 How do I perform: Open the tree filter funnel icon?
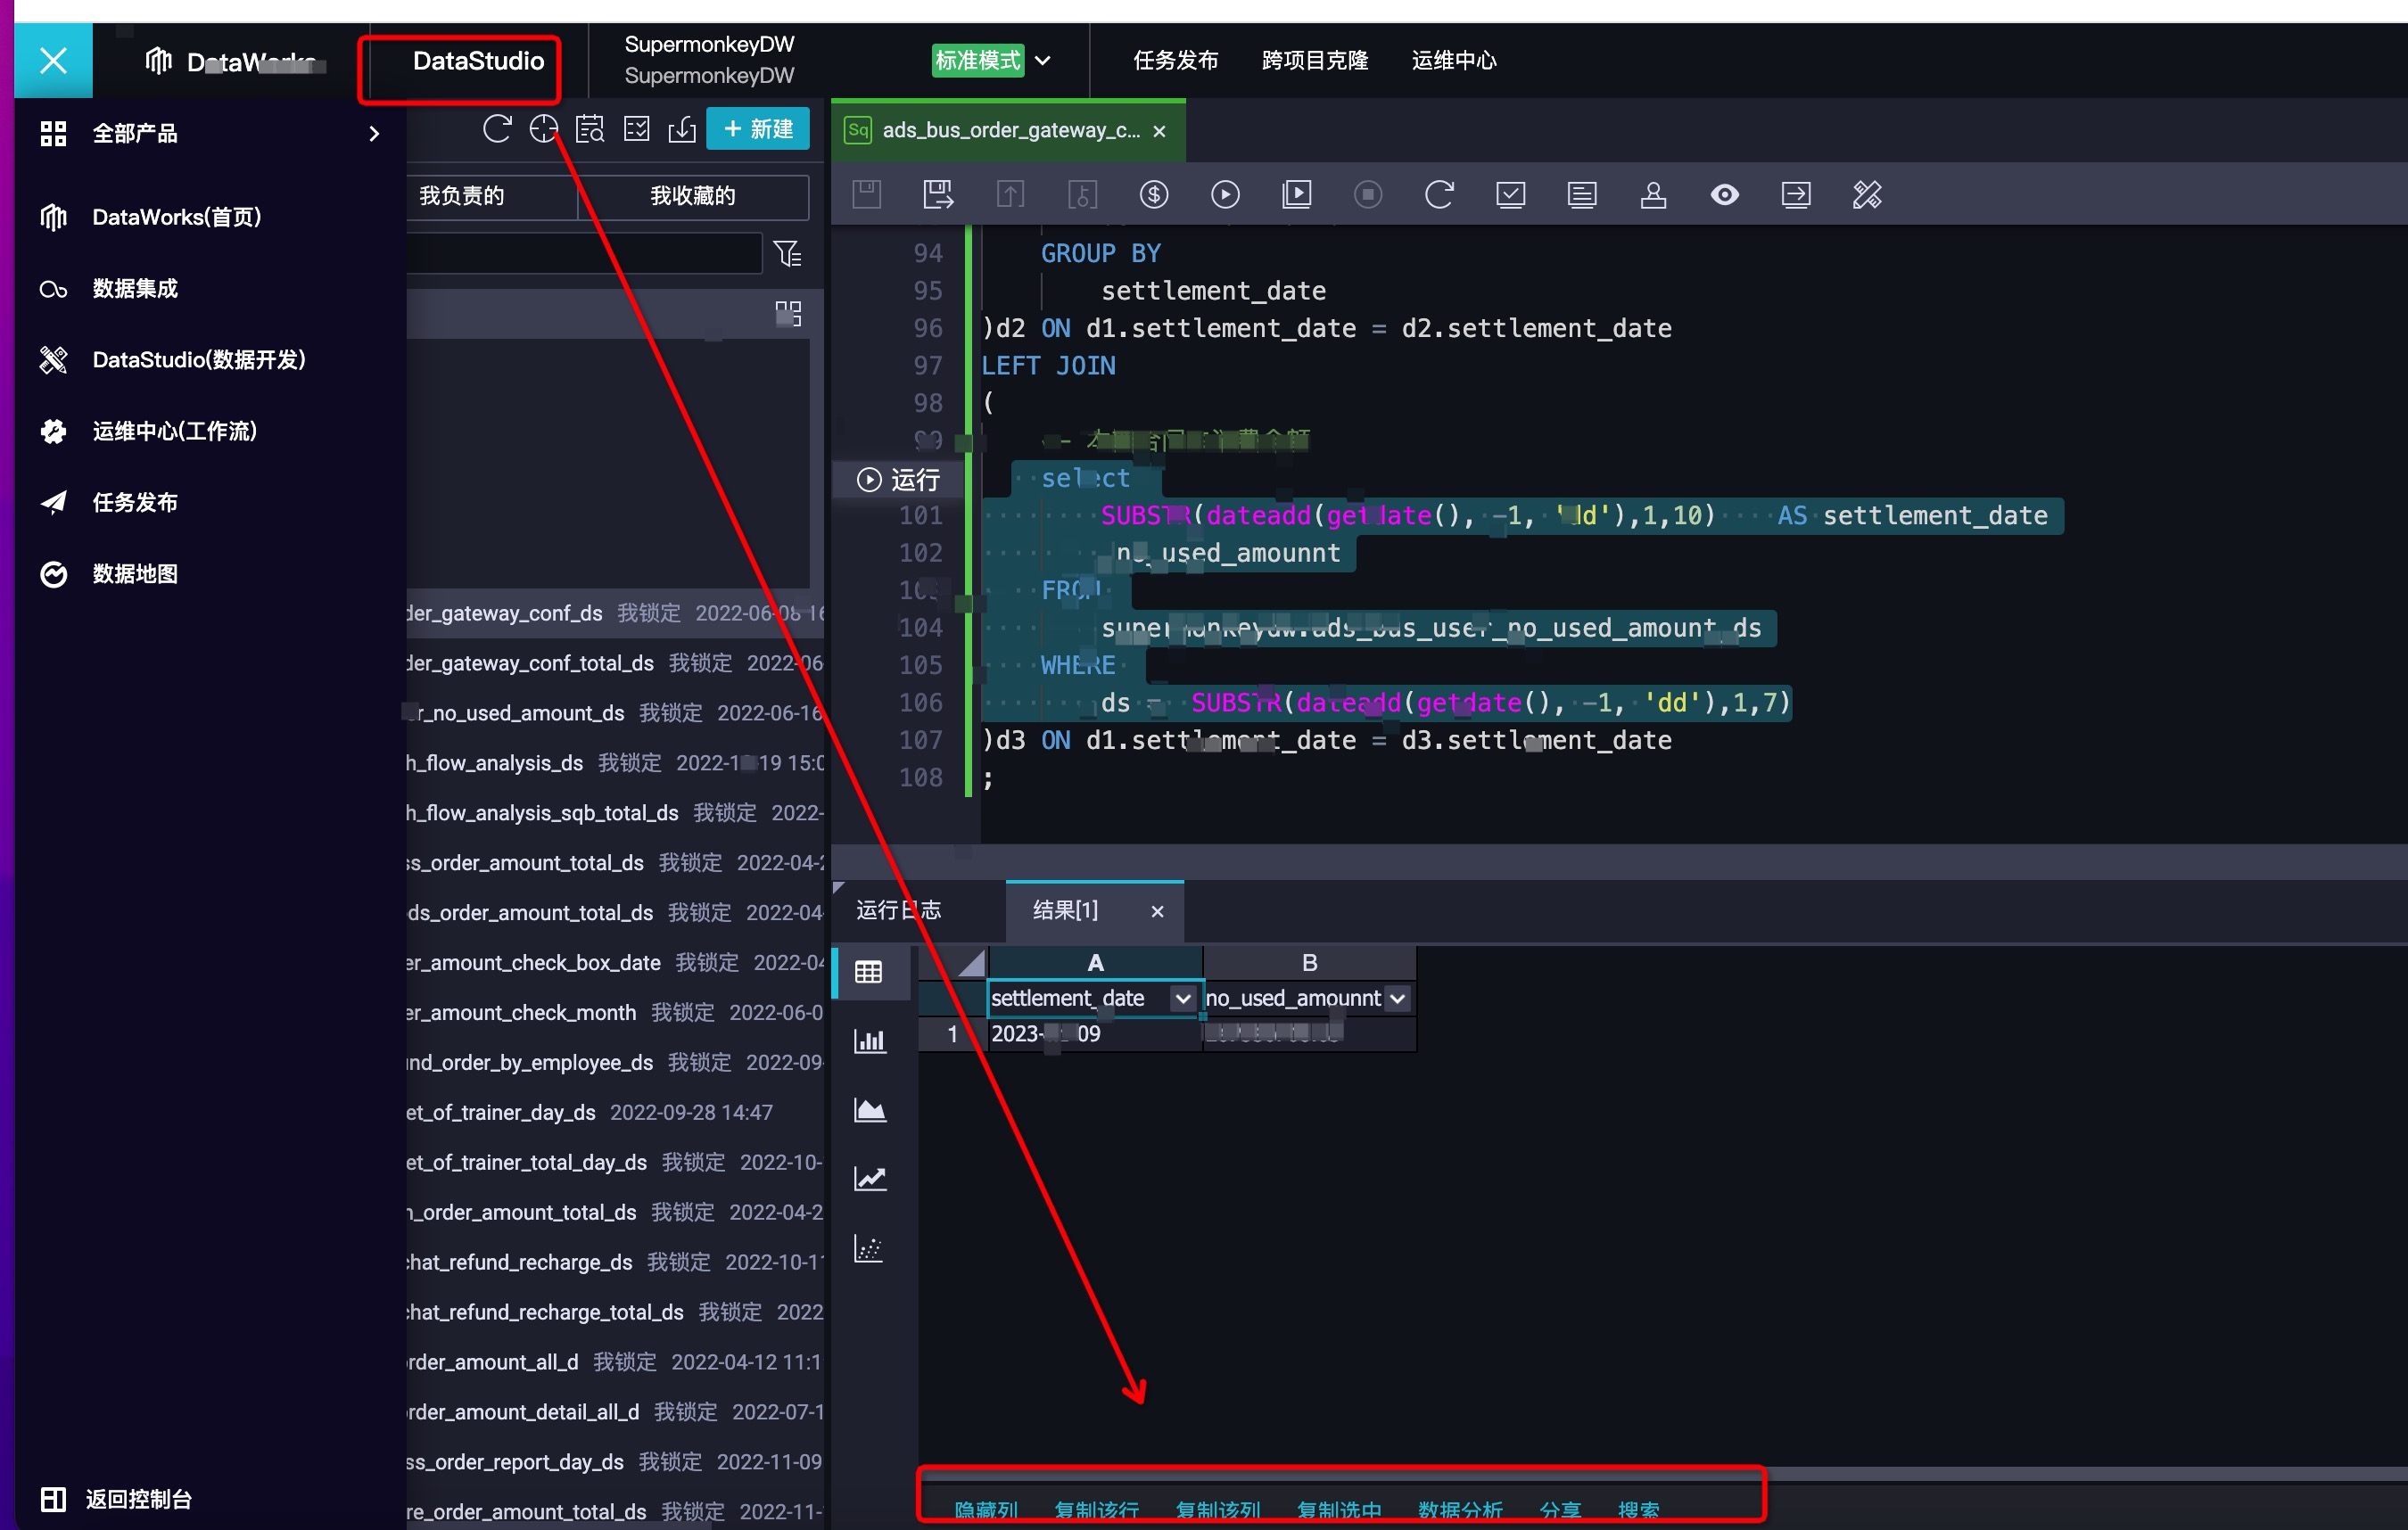[788, 254]
